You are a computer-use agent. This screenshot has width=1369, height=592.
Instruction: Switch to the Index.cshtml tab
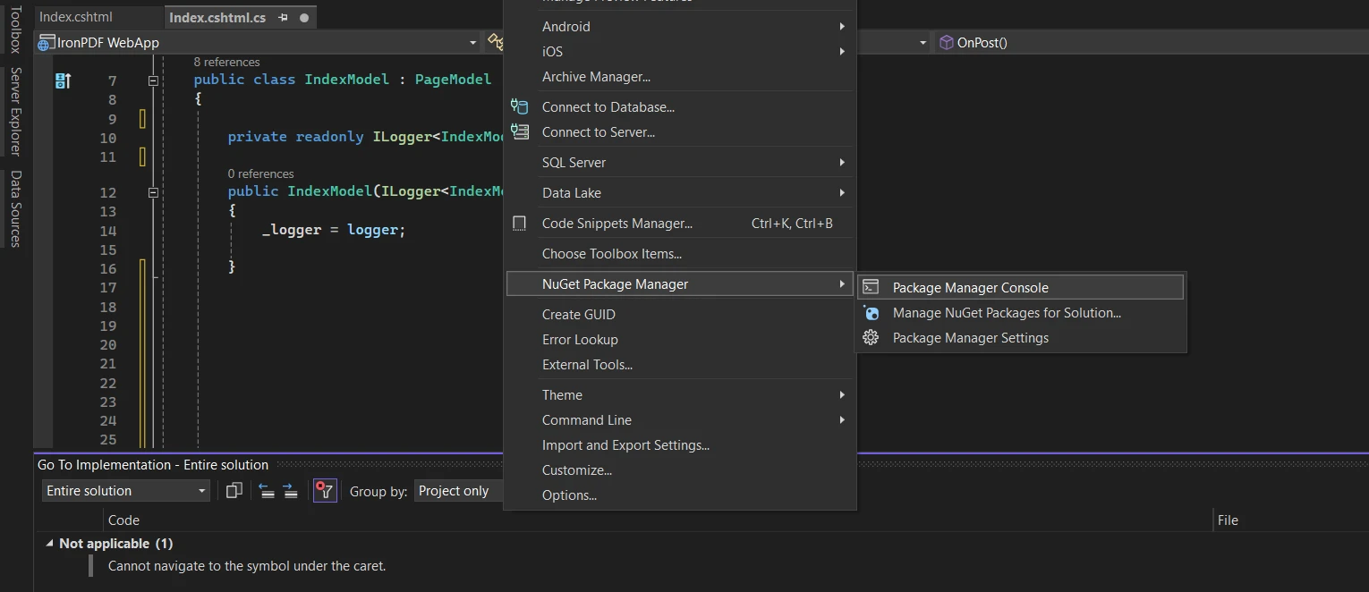76,17
